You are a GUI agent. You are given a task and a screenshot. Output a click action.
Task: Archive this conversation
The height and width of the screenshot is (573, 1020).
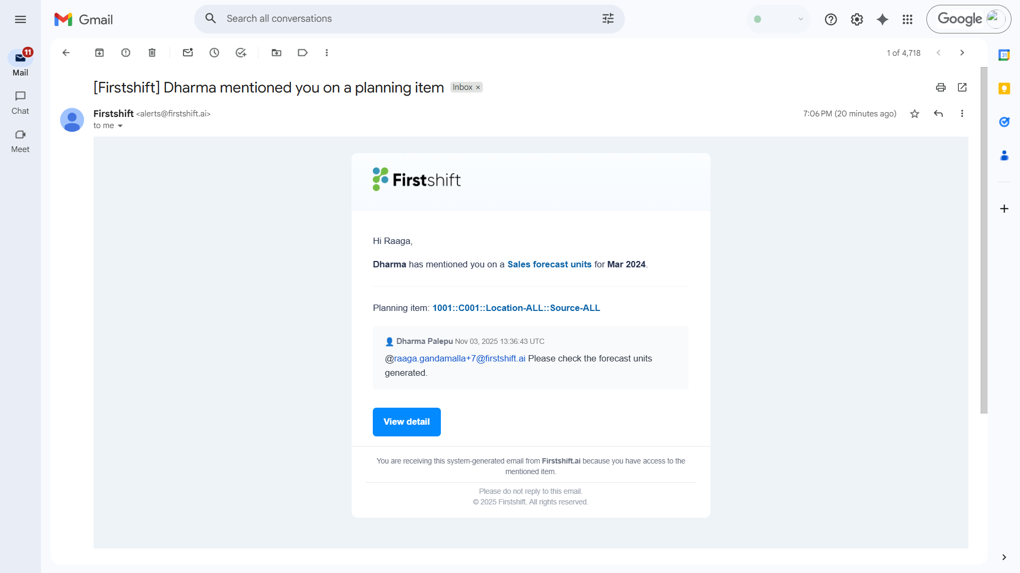point(99,53)
